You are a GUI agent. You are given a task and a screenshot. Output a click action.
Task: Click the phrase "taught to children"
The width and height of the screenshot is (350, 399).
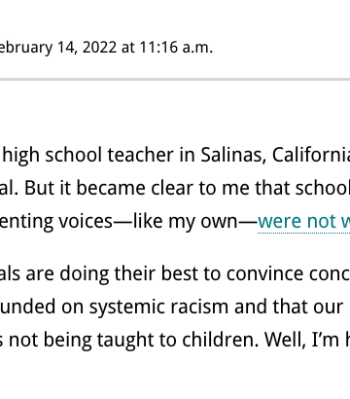[178, 340]
